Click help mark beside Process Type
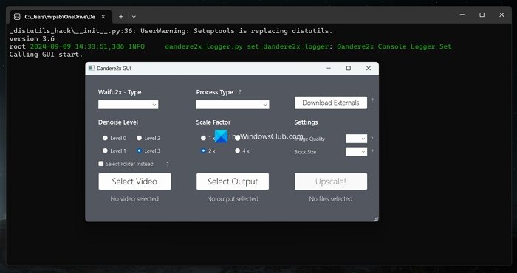The height and width of the screenshot is (273, 517). tap(240, 92)
